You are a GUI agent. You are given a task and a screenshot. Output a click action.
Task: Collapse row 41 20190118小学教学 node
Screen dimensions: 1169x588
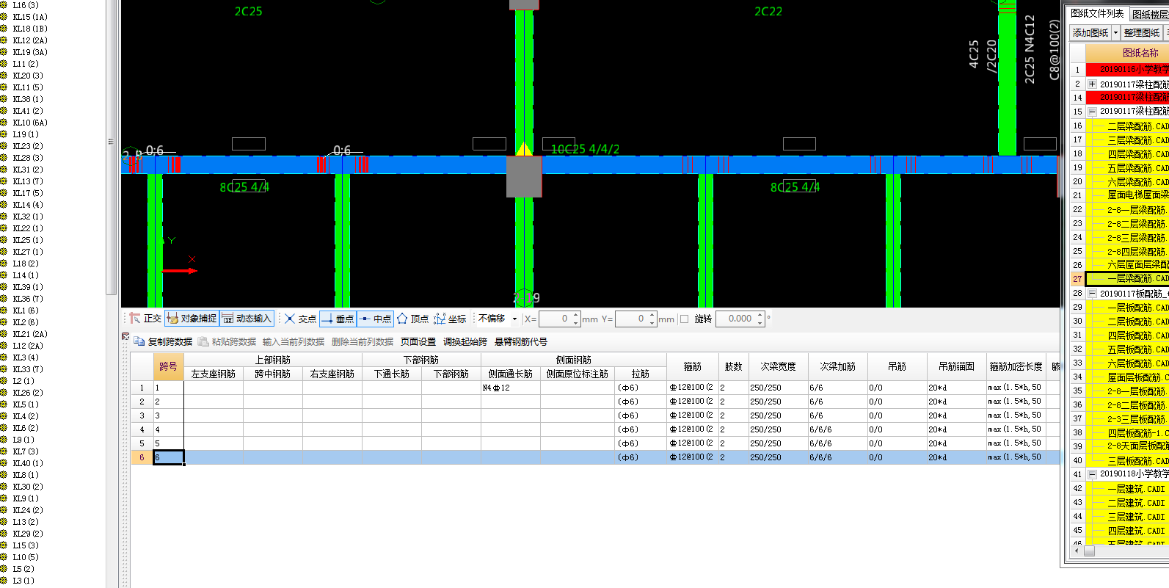point(1092,474)
